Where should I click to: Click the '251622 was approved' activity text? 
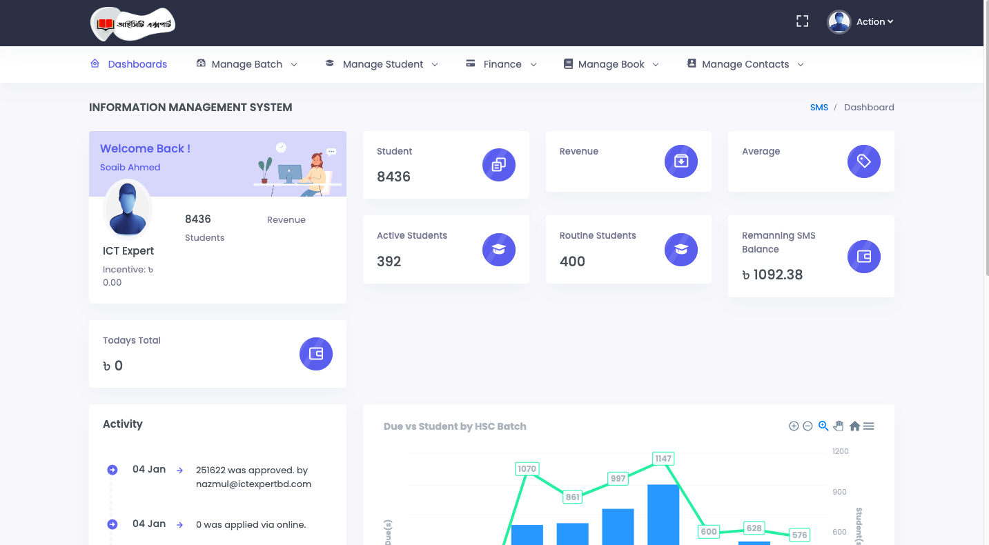(x=253, y=477)
